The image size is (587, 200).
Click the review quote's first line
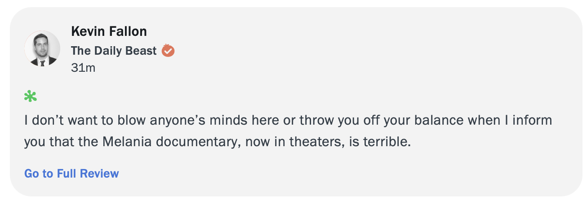(x=288, y=121)
